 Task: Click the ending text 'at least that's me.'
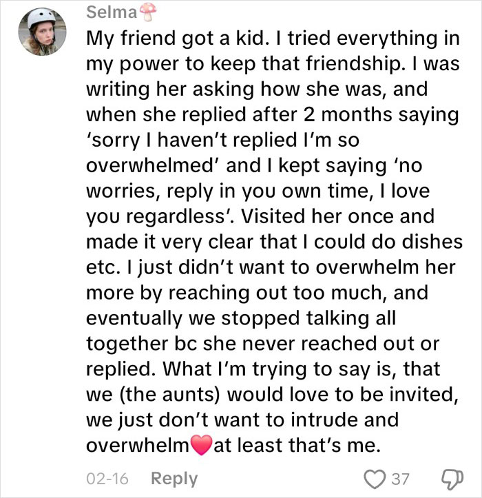[x=297, y=445]
